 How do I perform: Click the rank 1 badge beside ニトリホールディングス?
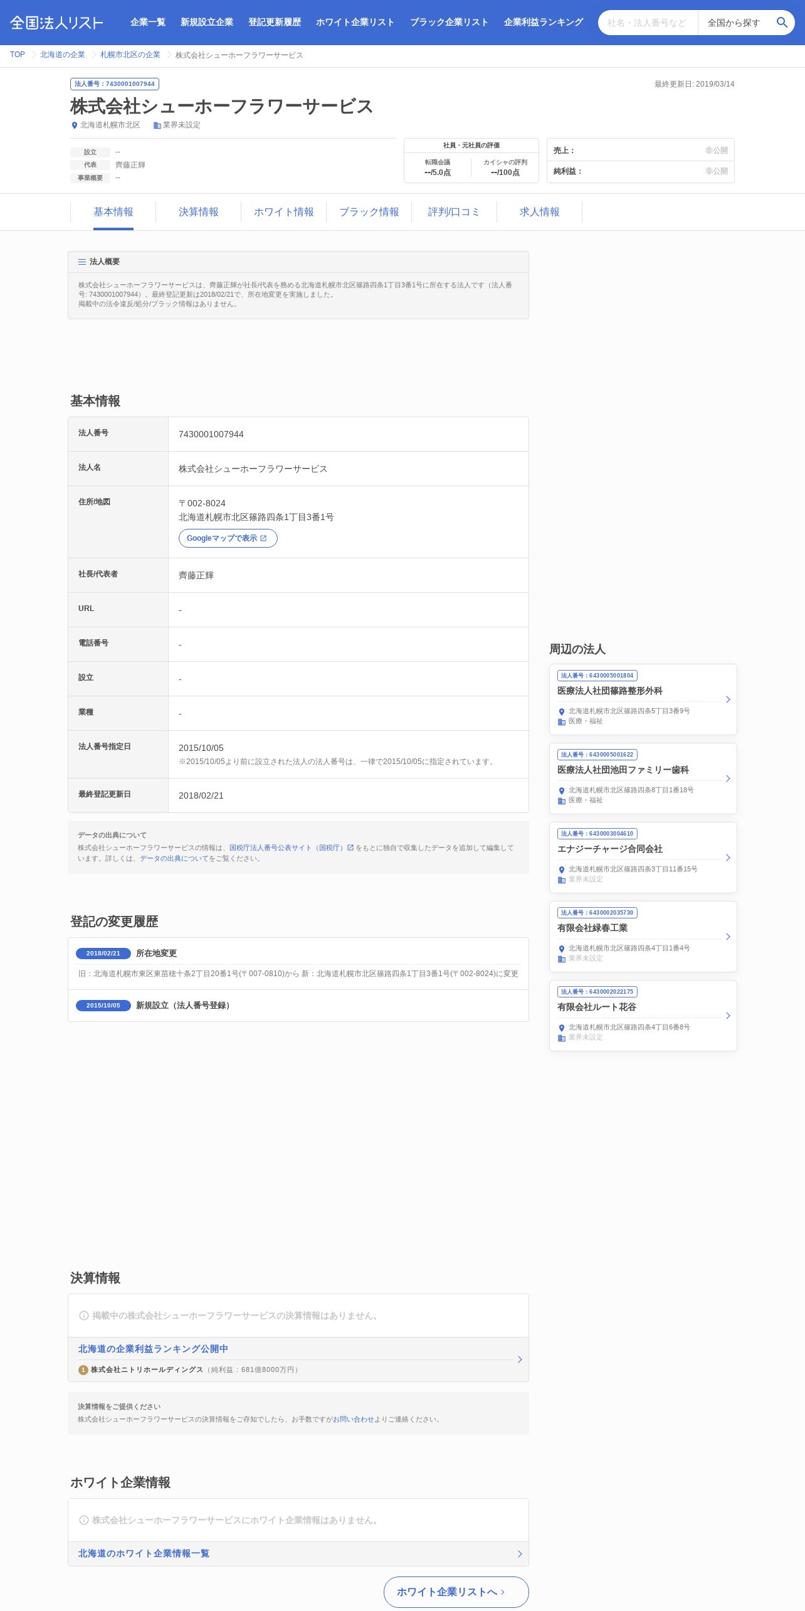click(83, 1370)
